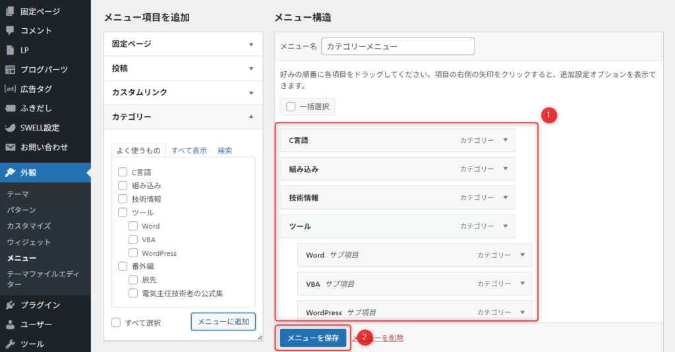Open ブログパーツ via its sidebar icon
The width and height of the screenshot is (675, 352).
coord(10,69)
